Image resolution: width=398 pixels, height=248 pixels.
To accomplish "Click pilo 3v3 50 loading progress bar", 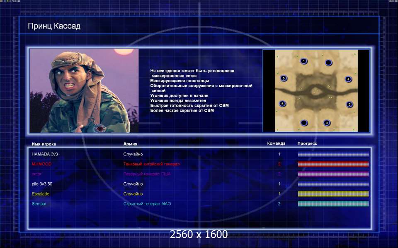I will pyautogui.click(x=333, y=184).
